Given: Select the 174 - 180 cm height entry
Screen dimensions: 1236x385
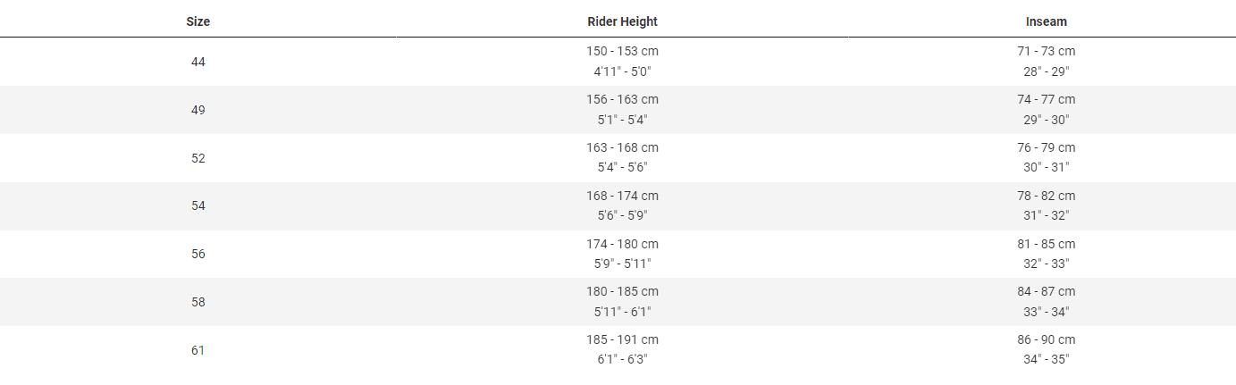Looking at the screenshot, I should coord(622,244).
